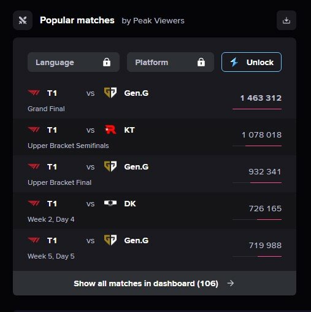Click the KT Rolster logo

tap(110, 130)
